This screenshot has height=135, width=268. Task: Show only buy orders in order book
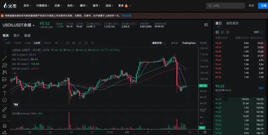tap(223, 32)
